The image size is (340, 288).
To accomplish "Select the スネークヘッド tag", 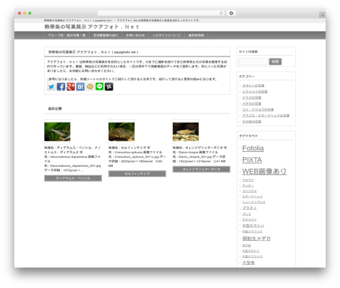I will click(252, 197).
